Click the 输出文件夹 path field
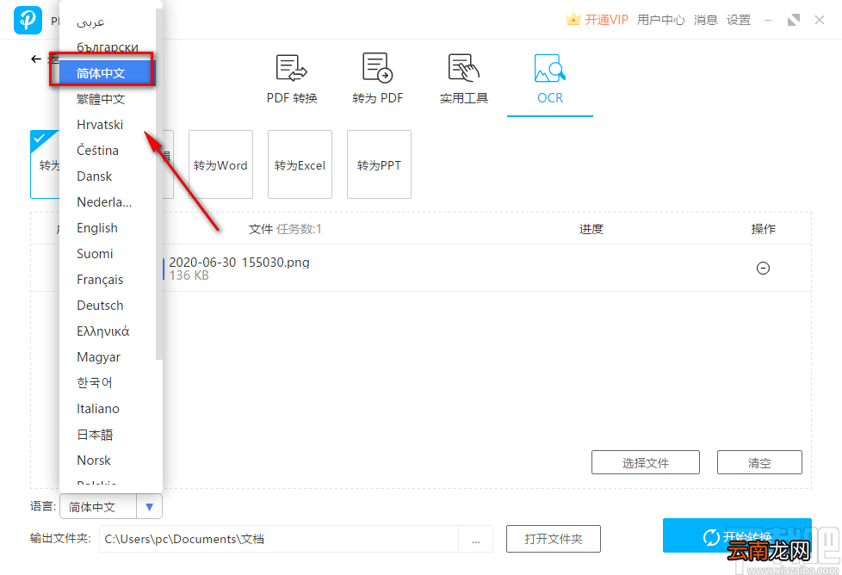842x575 pixels. click(x=279, y=539)
